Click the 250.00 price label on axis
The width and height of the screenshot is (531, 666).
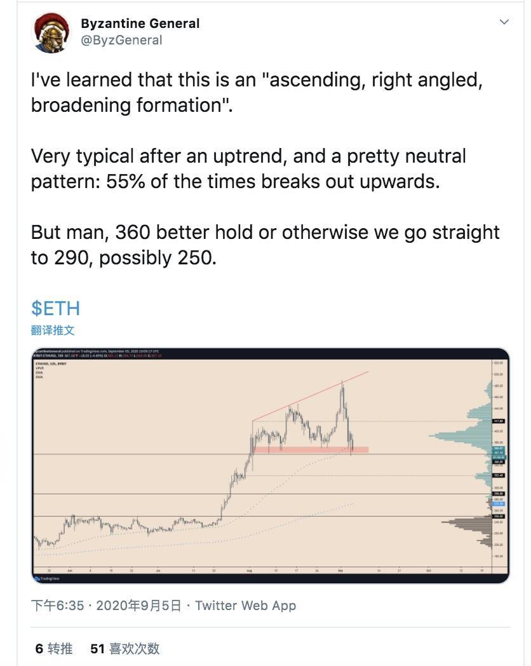(x=499, y=517)
